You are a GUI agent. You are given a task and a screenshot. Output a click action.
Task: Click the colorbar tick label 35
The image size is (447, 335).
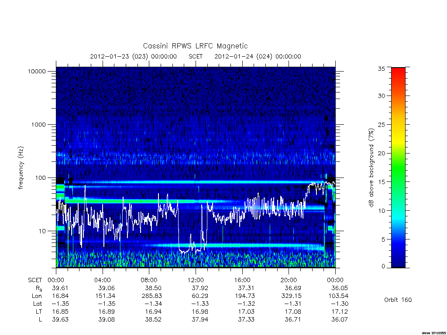pos(382,68)
